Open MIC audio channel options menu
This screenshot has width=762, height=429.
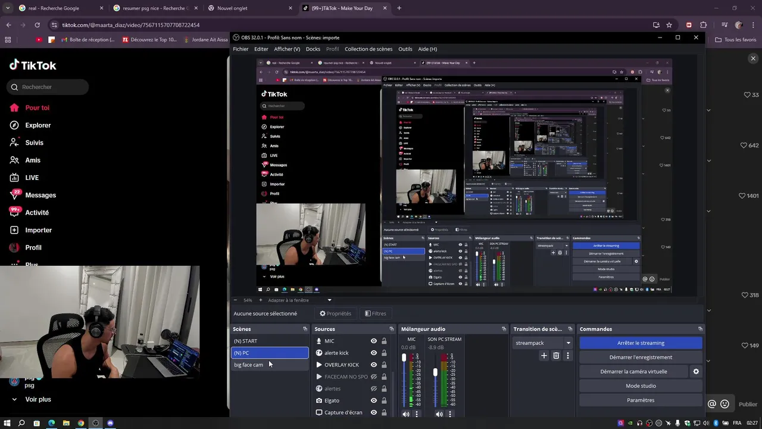[417, 414]
